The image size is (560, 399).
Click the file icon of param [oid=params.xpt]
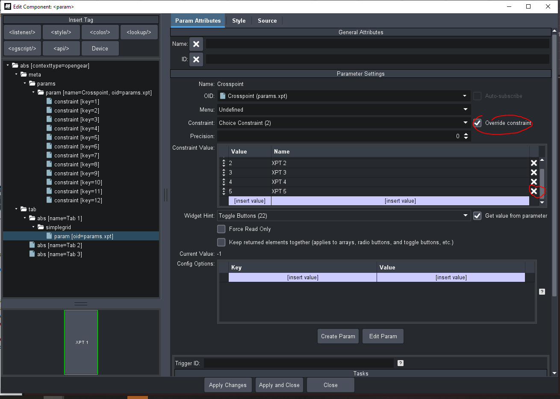[x=50, y=236]
